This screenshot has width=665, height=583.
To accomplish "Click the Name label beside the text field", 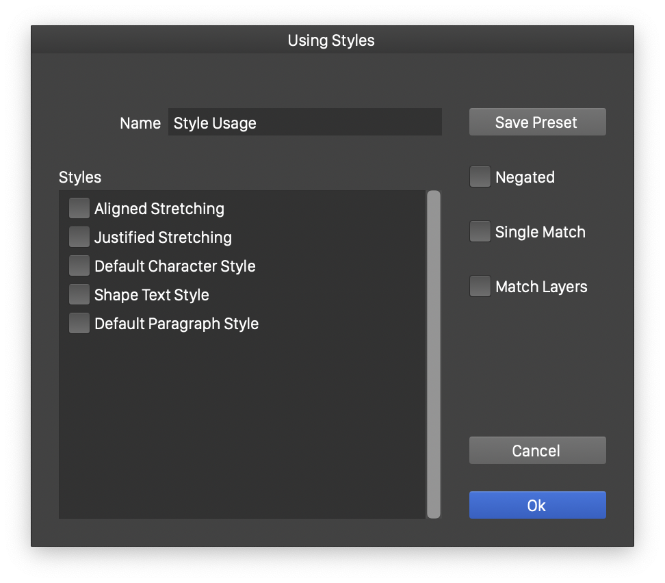I will [x=140, y=123].
